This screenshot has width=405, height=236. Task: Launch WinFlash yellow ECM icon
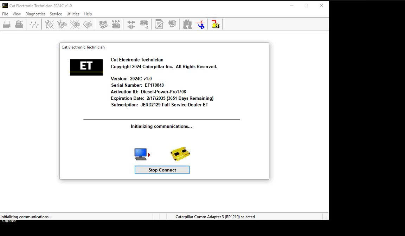click(x=216, y=25)
